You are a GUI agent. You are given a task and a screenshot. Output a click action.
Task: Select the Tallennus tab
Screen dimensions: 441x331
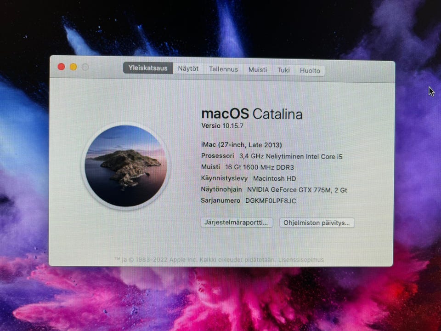pos(223,69)
